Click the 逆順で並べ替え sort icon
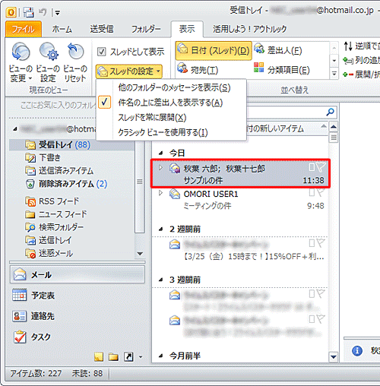The width and height of the screenshot is (380, 386). (348, 46)
